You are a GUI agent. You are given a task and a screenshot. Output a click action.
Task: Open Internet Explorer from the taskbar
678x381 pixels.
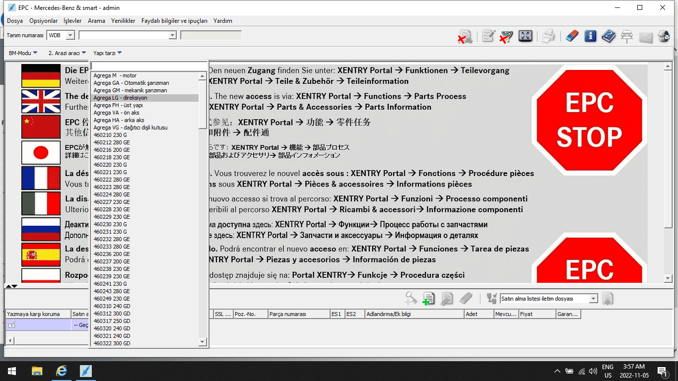62,371
